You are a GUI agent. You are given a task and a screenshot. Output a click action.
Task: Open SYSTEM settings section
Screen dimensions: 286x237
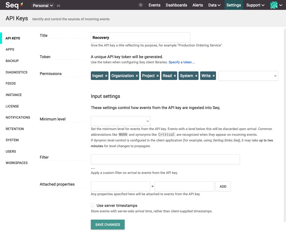(x=12, y=140)
